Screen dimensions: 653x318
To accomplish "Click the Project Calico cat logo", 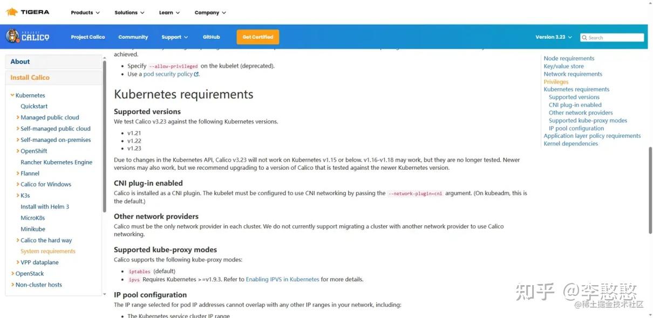I will (15, 37).
